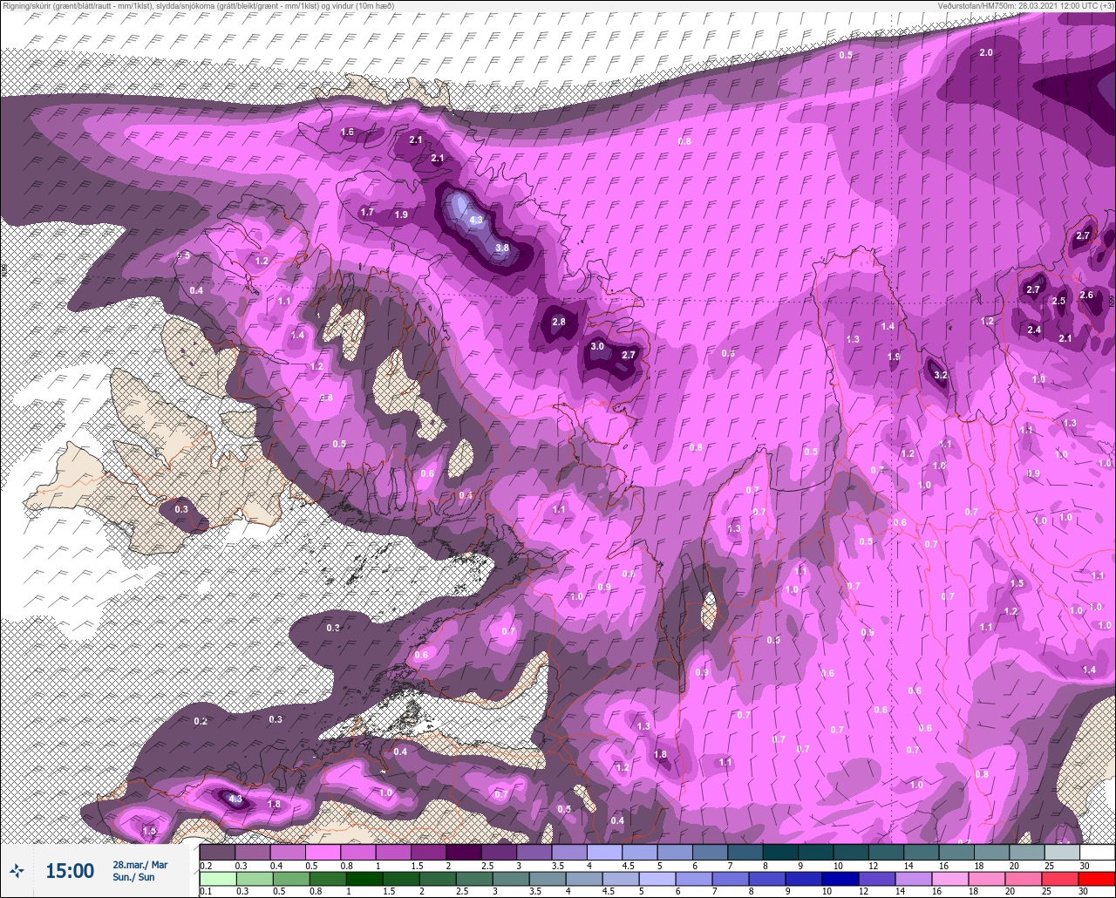Click the 2.4 value in the eastern cluster
1116x898 pixels.
pyautogui.click(x=1034, y=330)
